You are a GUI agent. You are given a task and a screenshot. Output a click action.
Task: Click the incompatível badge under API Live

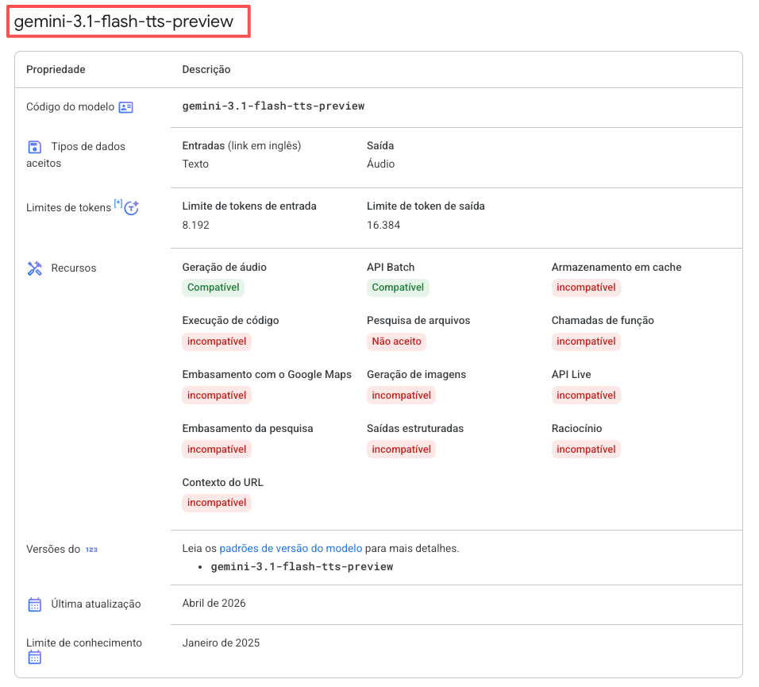coord(586,396)
